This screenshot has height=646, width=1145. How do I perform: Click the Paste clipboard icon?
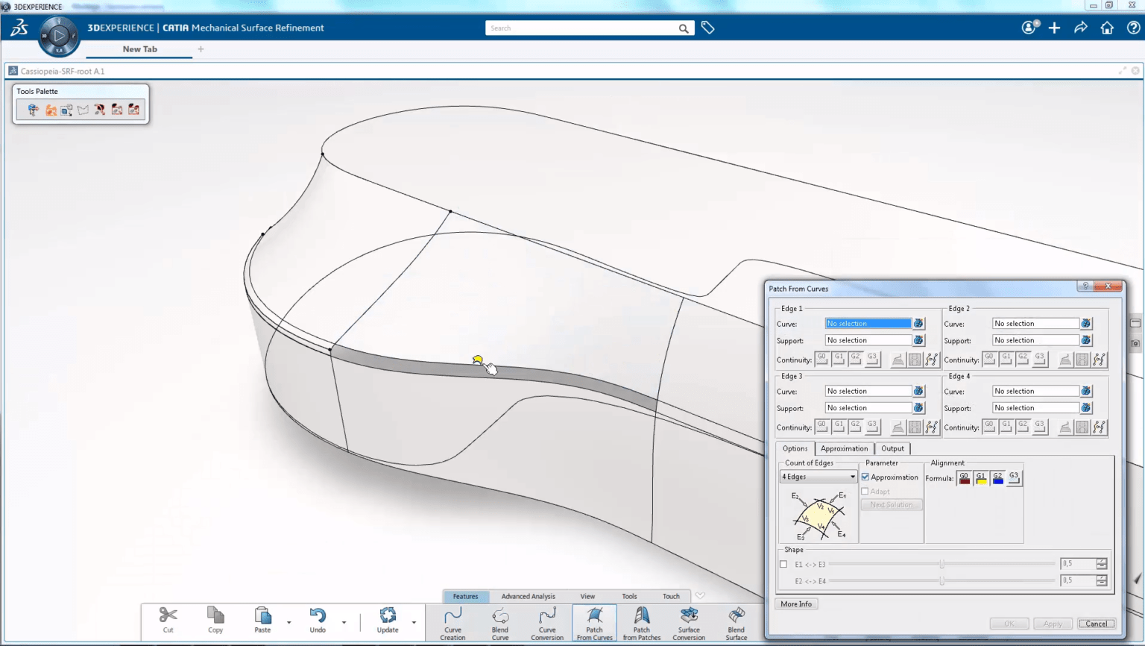pos(262,615)
